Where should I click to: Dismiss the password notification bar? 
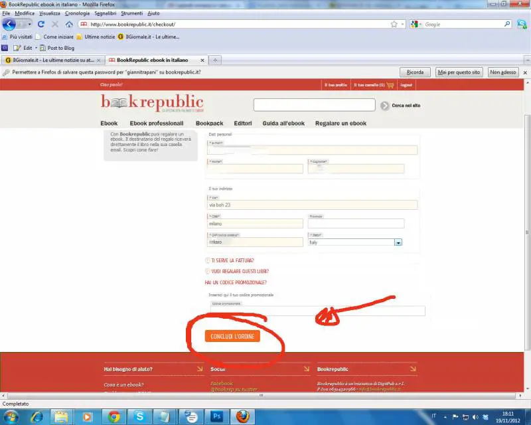tap(525, 72)
